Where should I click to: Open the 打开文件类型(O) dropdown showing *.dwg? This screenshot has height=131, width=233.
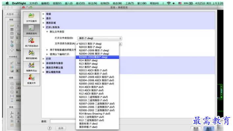pyautogui.click(x=100, y=38)
